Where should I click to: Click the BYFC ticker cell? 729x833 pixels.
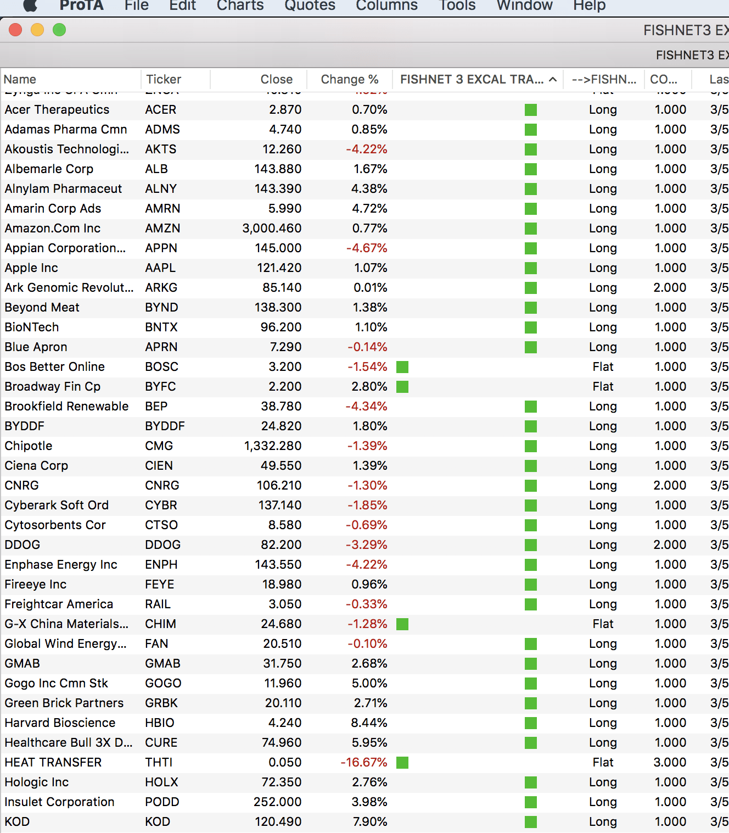point(160,386)
